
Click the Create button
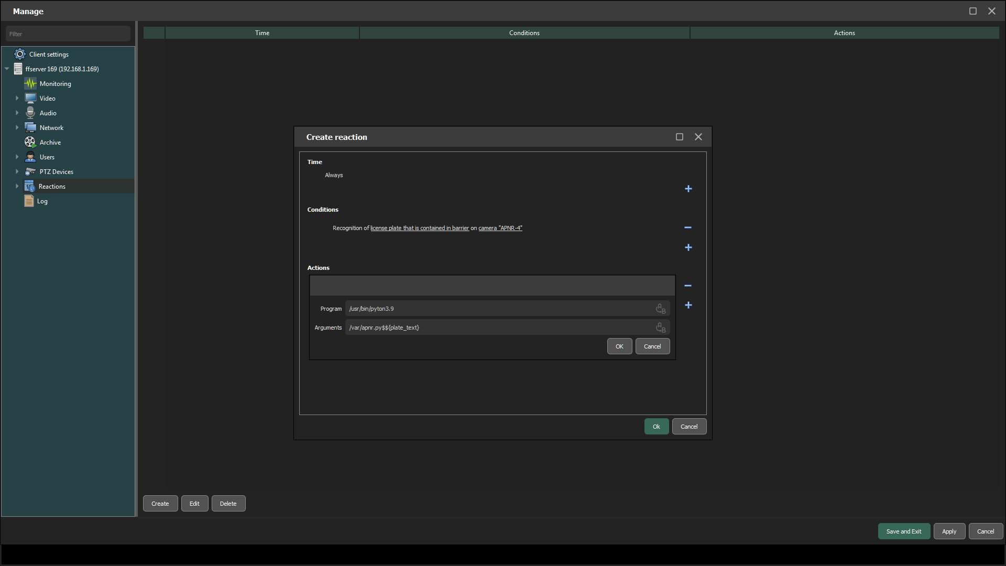point(160,504)
